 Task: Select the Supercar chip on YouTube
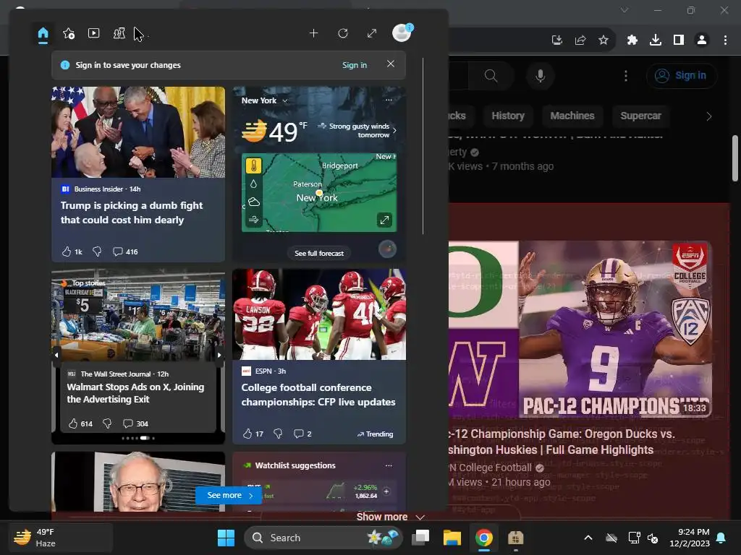tap(640, 116)
